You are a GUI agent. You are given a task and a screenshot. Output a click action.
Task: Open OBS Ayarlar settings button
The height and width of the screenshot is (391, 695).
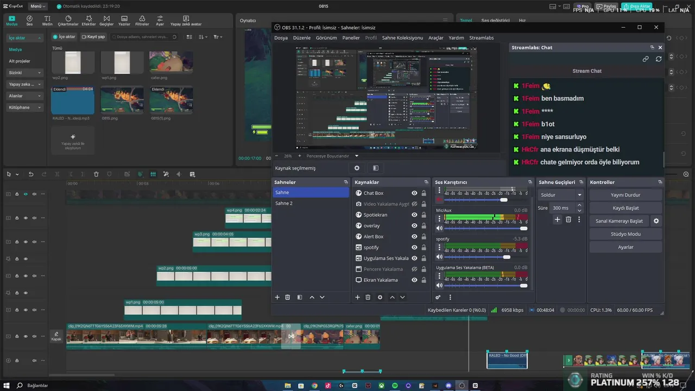click(625, 247)
